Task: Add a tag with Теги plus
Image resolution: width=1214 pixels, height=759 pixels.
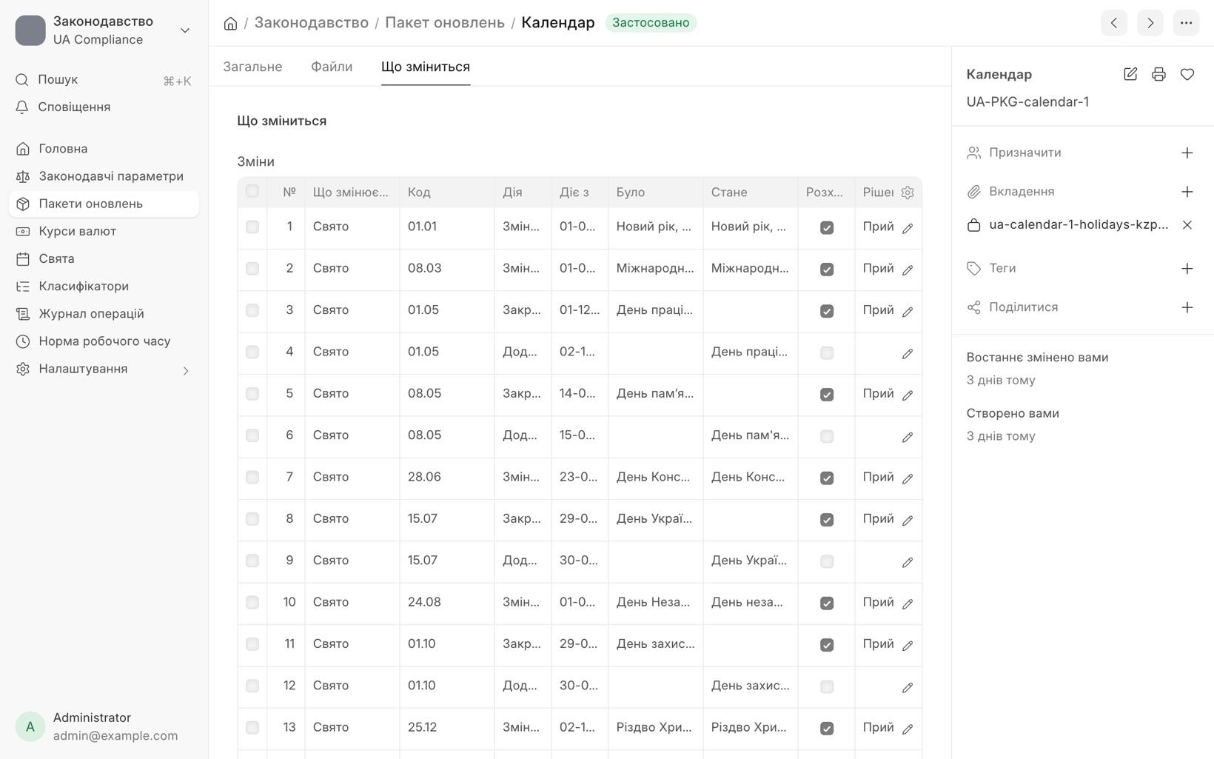Action: (x=1187, y=268)
